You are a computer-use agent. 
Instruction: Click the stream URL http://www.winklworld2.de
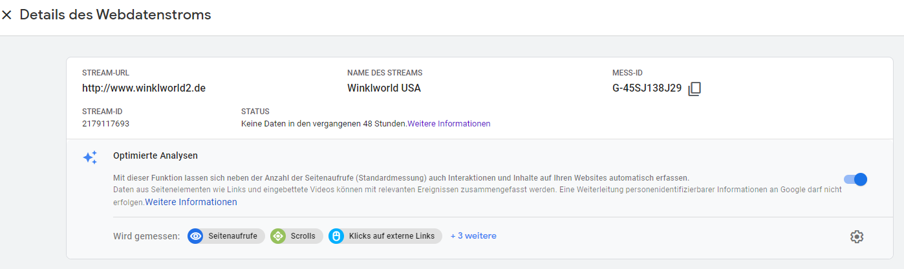coord(144,88)
